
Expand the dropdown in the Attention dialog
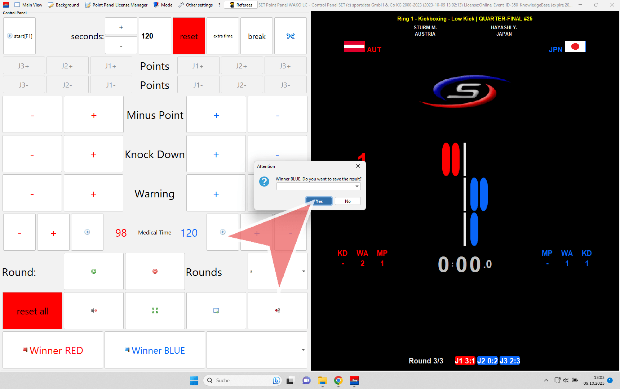(x=356, y=187)
